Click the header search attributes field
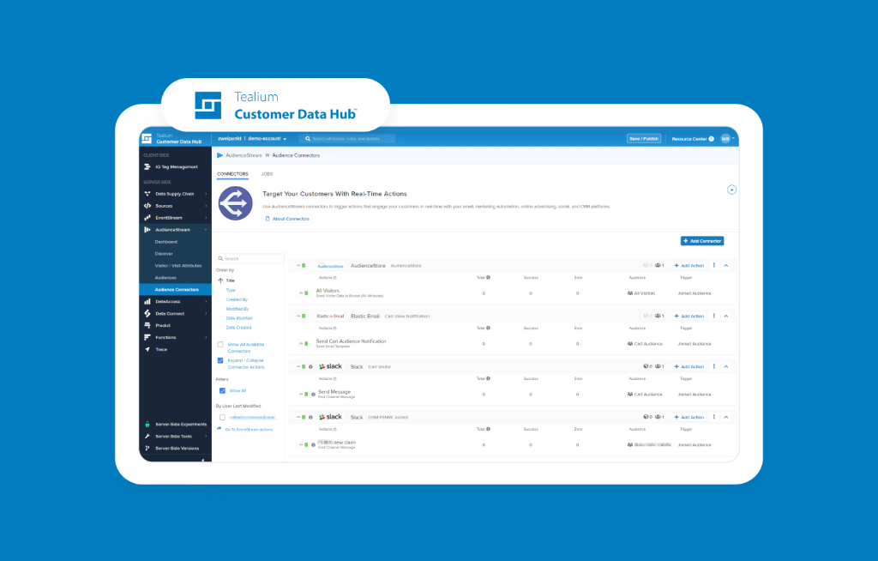This screenshot has width=878, height=561. tap(347, 138)
